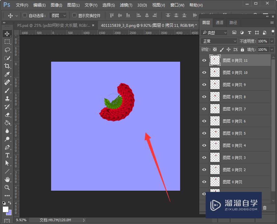Hide layer 图层 0 拷贝 8
This screenshot has height=224, width=277.
204,97
